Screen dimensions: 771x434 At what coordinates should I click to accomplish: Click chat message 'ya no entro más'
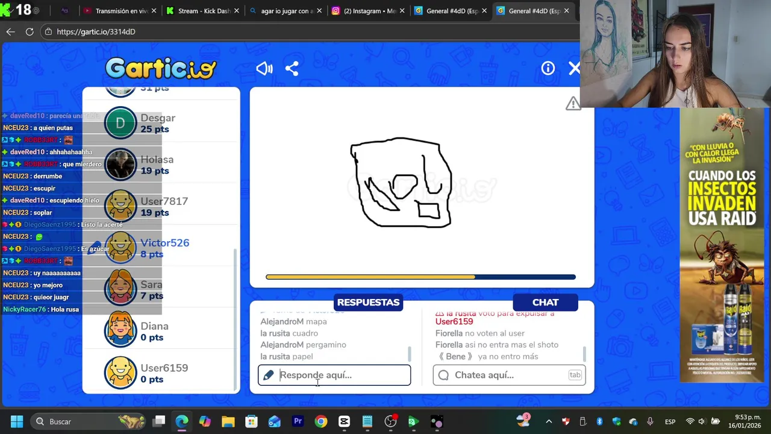(508, 356)
